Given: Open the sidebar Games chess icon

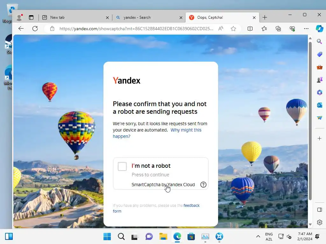Looking at the screenshot, I should (x=319, y=79).
